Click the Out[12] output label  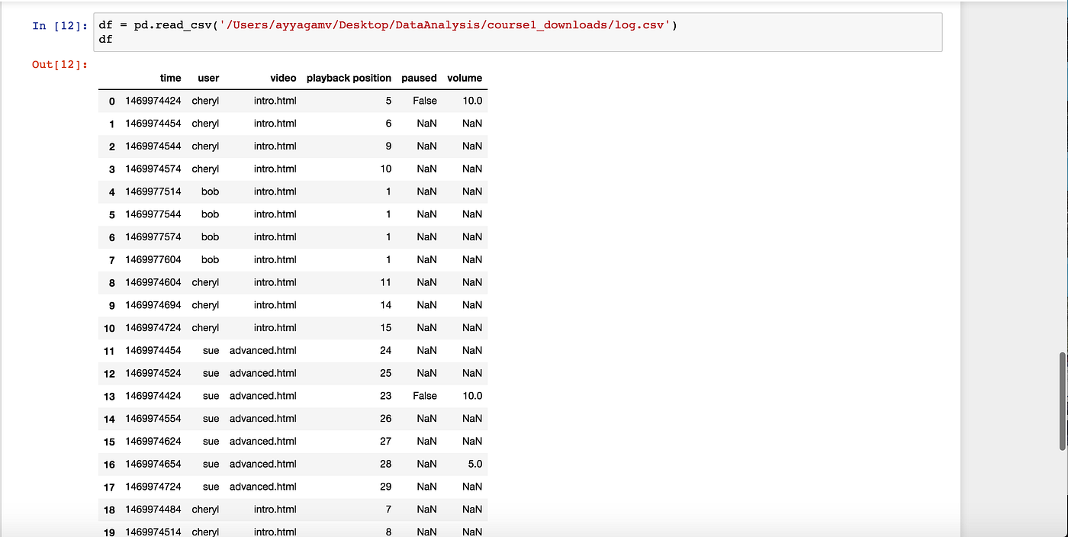coord(59,66)
